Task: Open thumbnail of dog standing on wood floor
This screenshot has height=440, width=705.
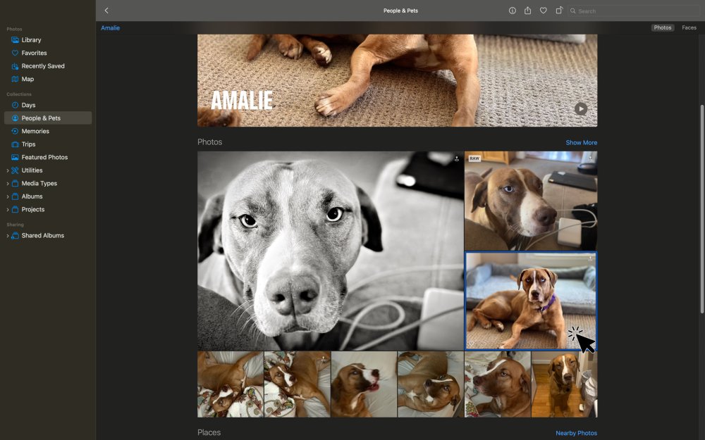Action: tap(565, 384)
